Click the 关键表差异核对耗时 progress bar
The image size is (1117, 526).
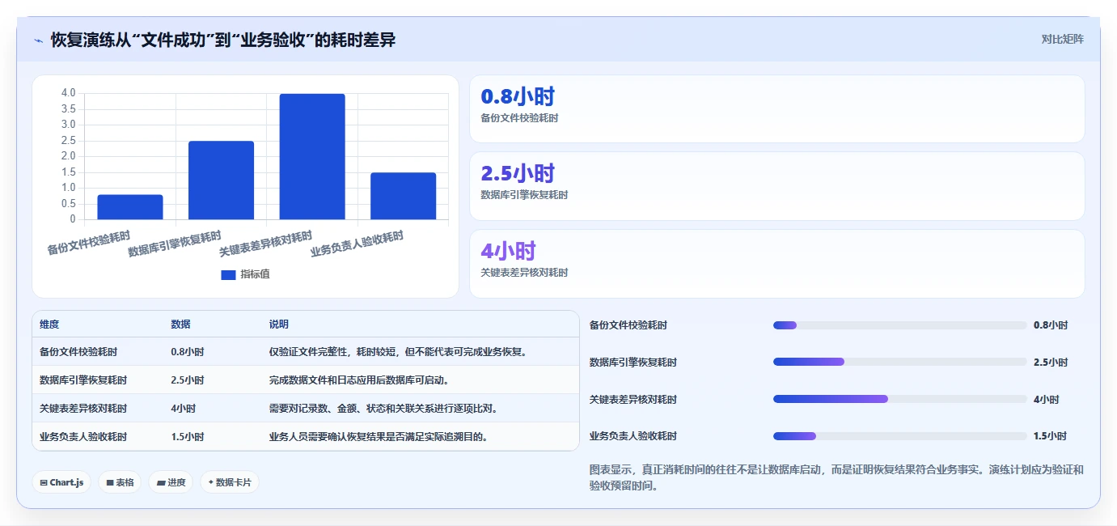[900, 399]
